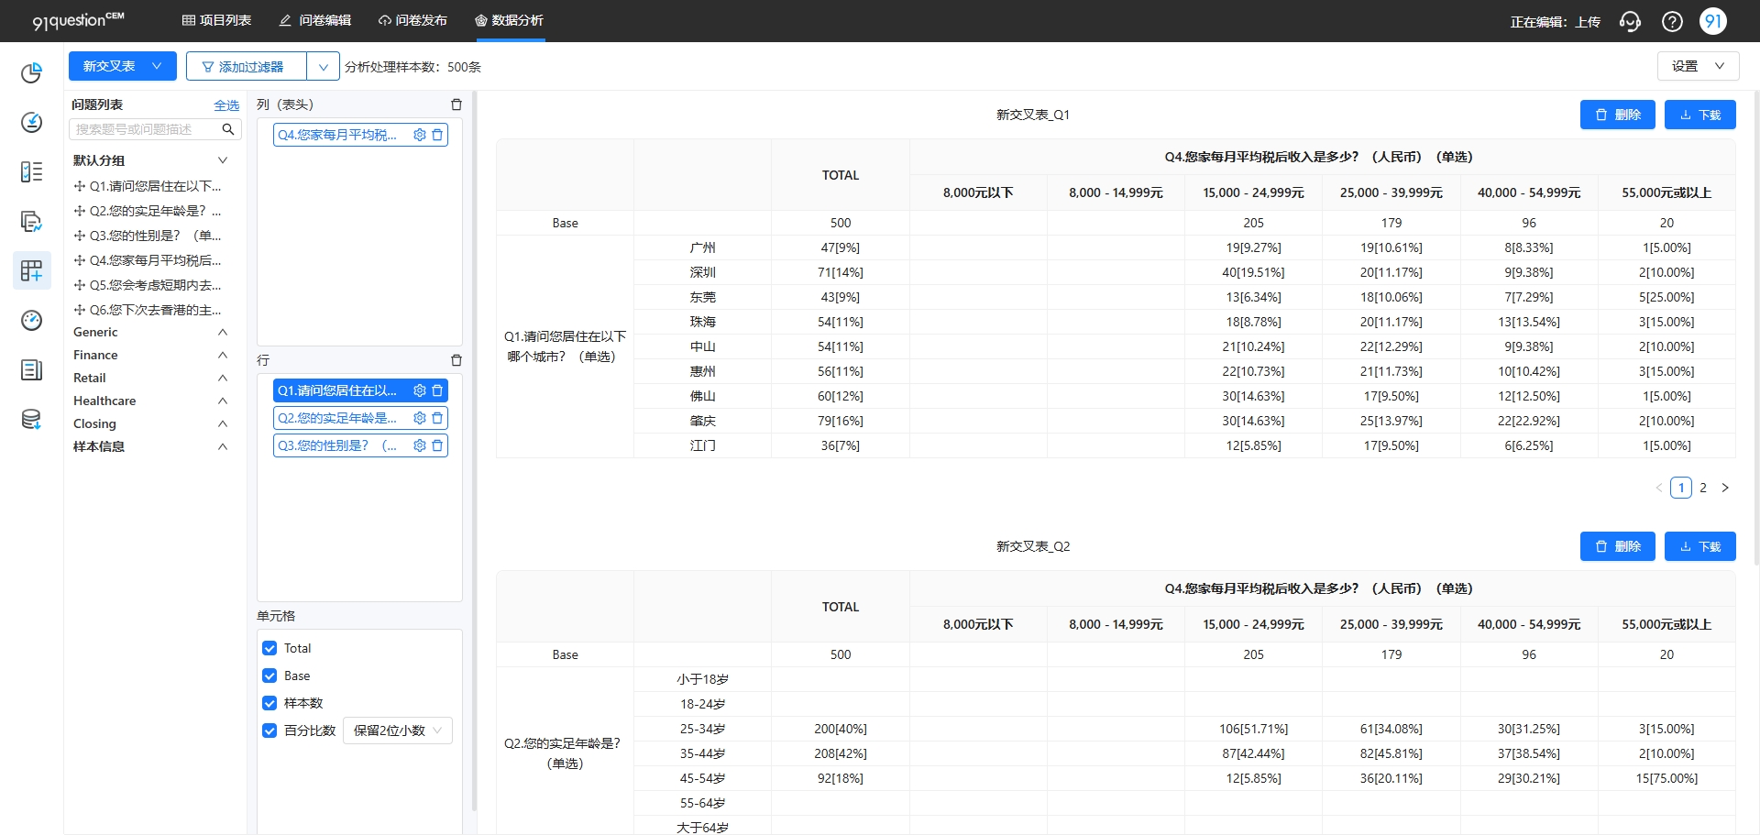The image size is (1760, 835).
Task: Open the report page sidebar icon
Action: pyautogui.click(x=31, y=369)
